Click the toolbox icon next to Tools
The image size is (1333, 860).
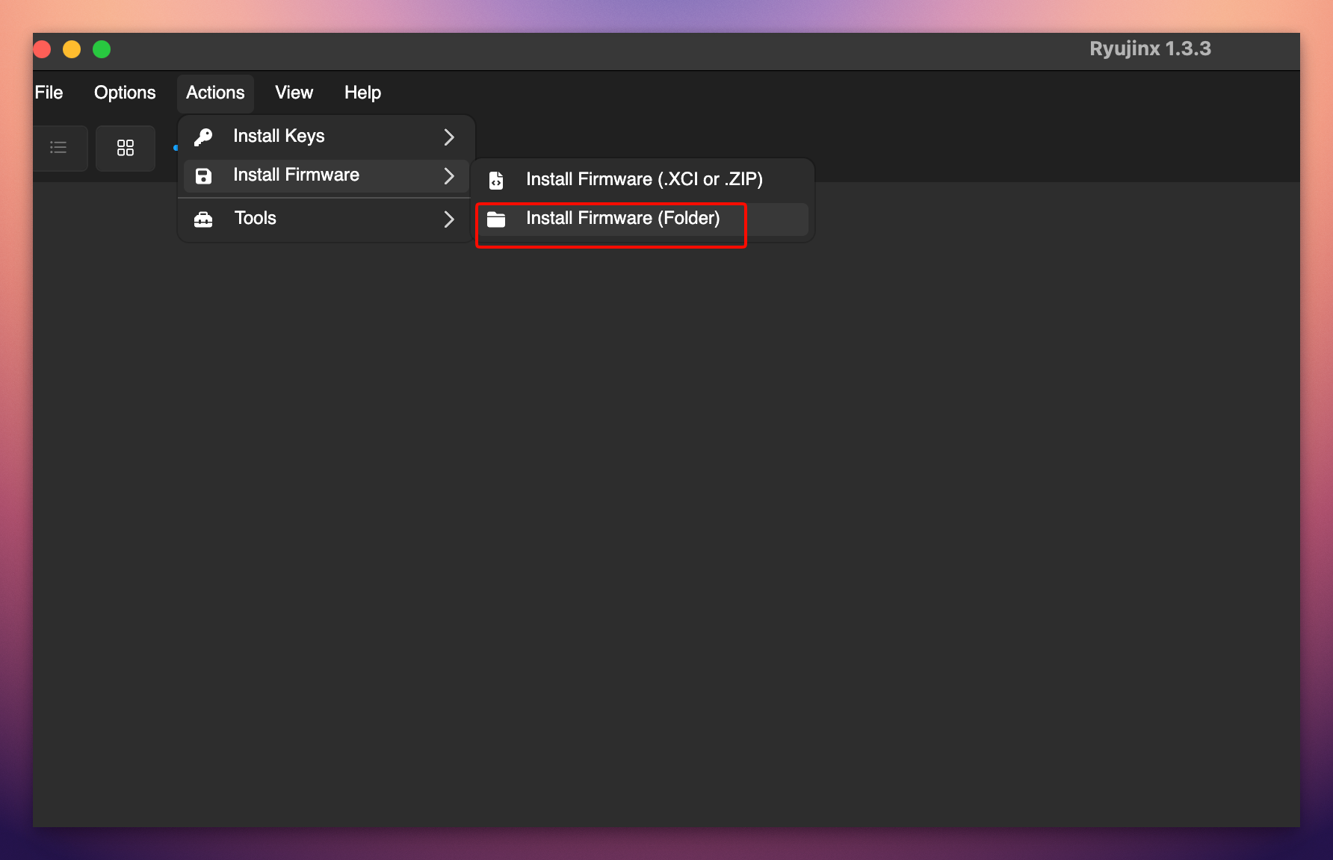coord(203,219)
